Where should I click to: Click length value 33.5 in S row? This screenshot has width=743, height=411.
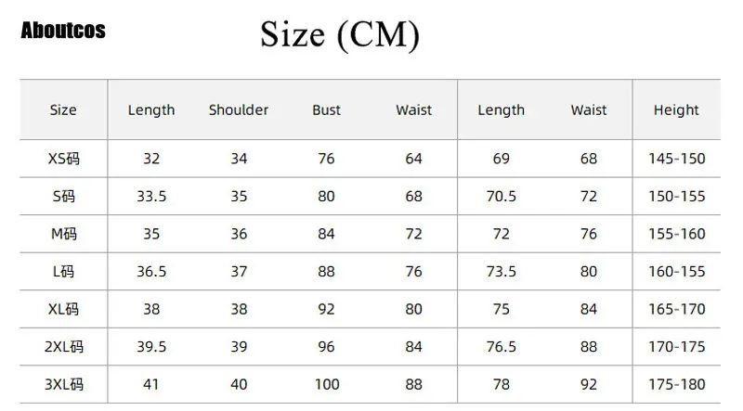click(x=151, y=197)
